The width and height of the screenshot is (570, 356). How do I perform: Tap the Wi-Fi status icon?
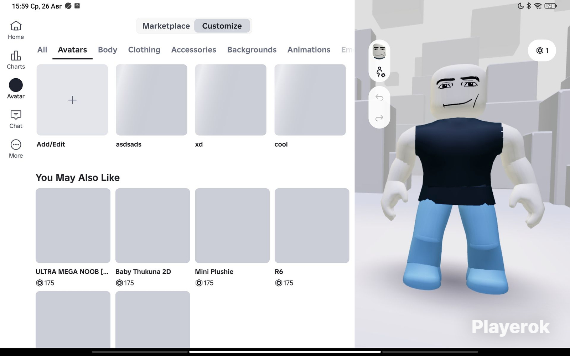click(538, 6)
